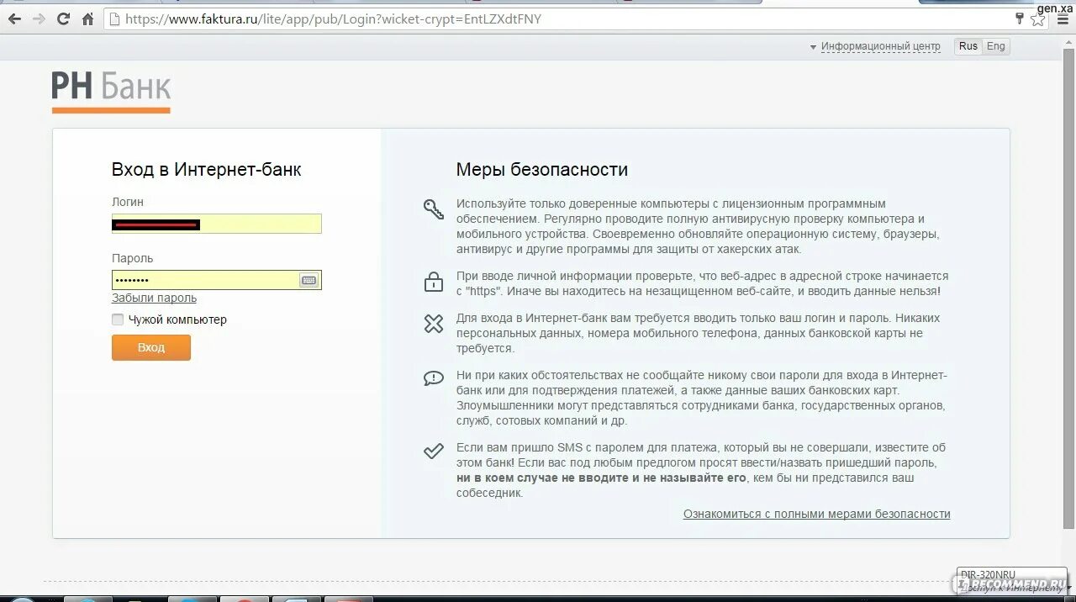Switch language to Eng

click(x=996, y=46)
